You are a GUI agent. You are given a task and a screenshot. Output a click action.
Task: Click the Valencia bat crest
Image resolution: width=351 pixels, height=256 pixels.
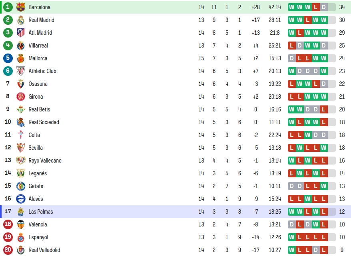(x=21, y=224)
